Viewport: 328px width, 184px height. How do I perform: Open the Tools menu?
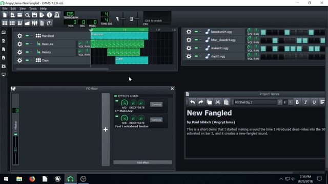(33, 9)
